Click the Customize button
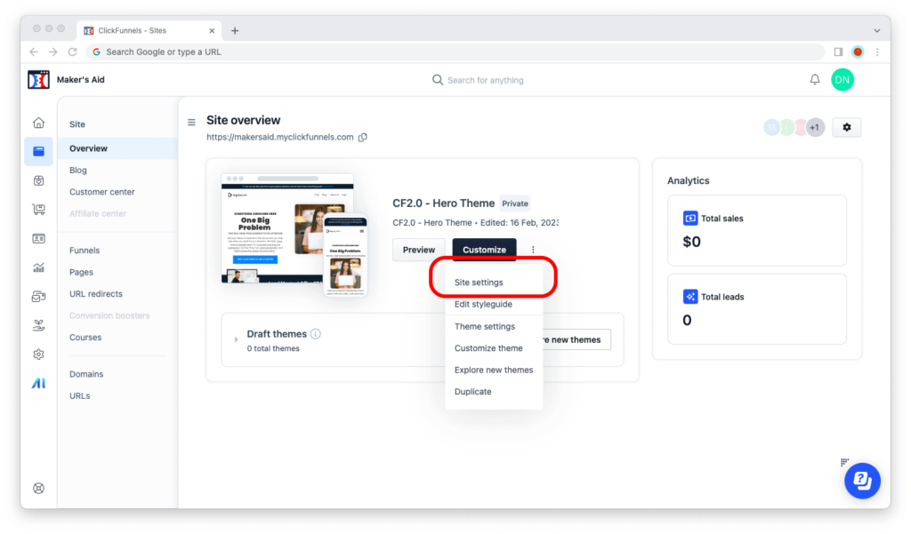The width and height of the screenshot is (911, 534). pos(484,250)
